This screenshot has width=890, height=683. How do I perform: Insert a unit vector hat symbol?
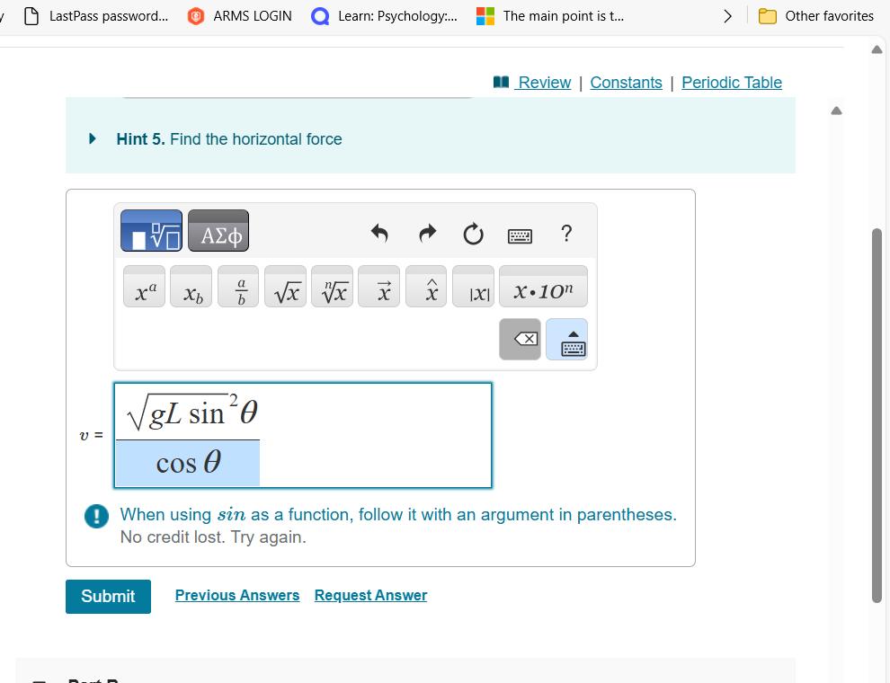425,287
